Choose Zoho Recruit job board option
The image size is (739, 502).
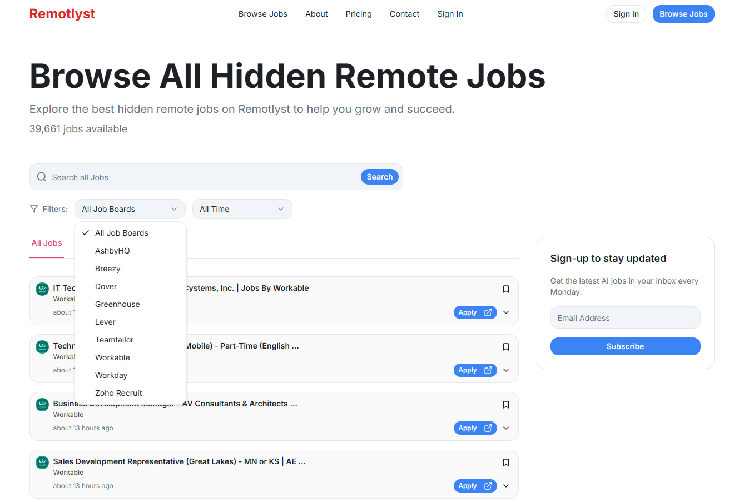pos(131,393)
